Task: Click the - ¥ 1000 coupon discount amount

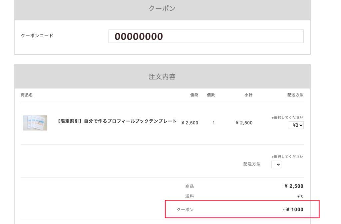Action: pyautogui.click(x=293, y=210)
